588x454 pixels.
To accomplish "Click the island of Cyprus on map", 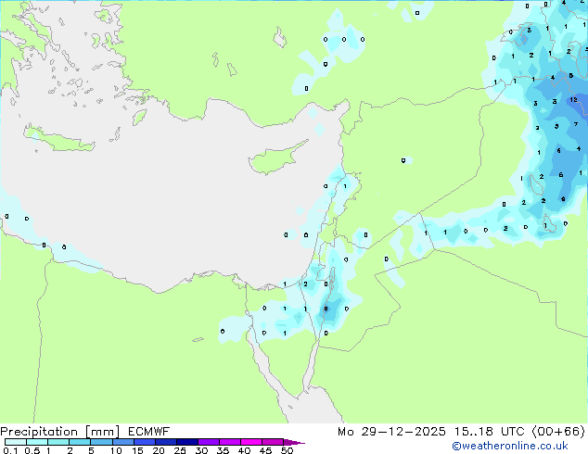I will point(275,158).
